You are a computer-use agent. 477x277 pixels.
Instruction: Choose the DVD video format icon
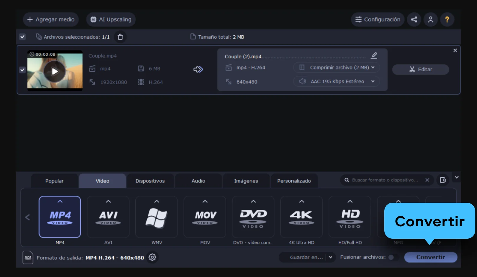(x=253, y=217)
